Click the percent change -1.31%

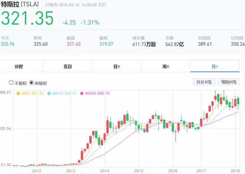(90, 23)
